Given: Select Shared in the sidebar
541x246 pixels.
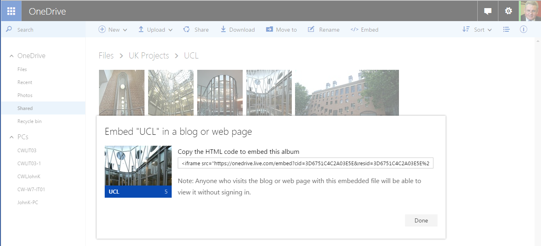Looking at the screenshot, I should pos(43,108).
